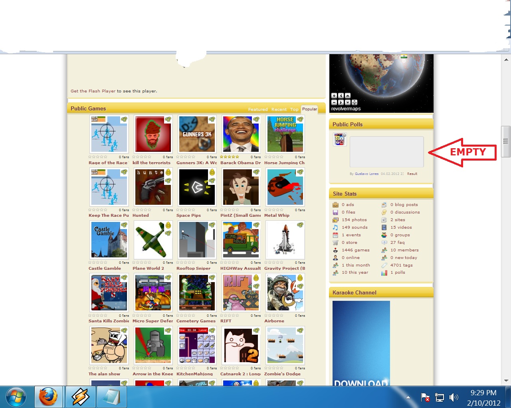Click the events calendar icon
The height and width of the screenshot is (408, 511).
click(x=335, y=235)
